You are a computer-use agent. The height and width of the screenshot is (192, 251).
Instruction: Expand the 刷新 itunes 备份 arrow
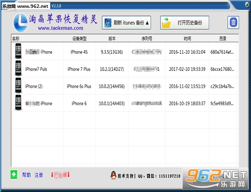pyautogui.click(x=147, y=23)
